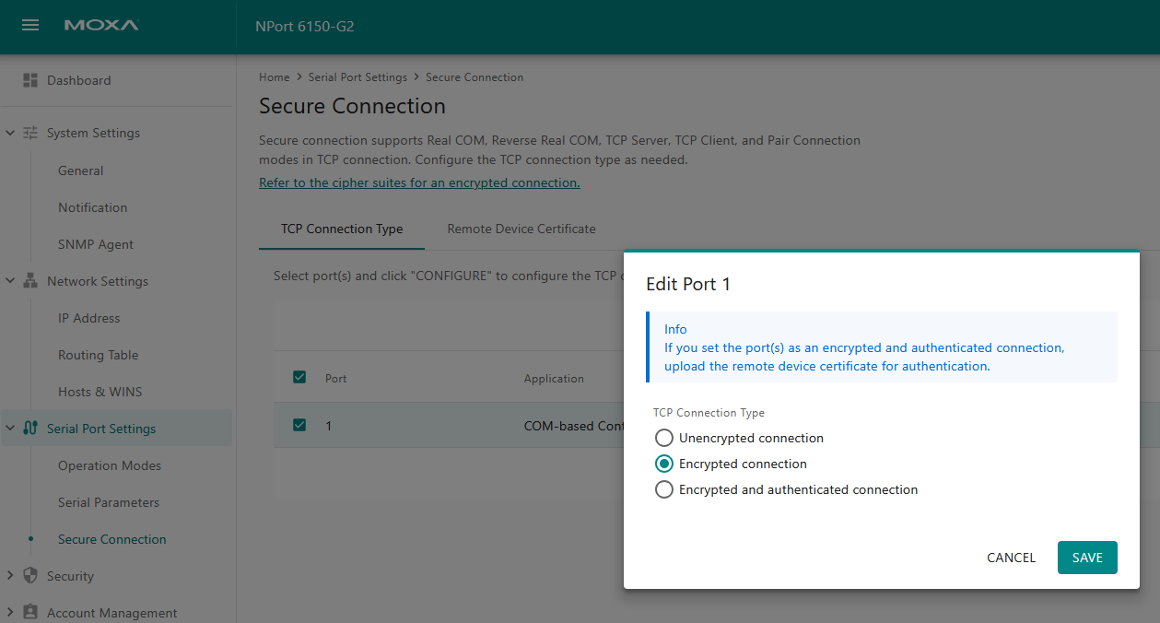Screen dimensions: 1160x623
Task: Click the Security shield icon
Action: 30,576
